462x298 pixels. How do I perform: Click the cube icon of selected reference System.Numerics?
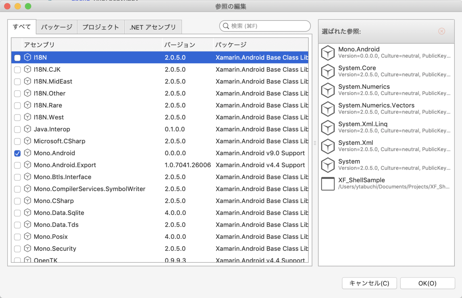(328, 90)
